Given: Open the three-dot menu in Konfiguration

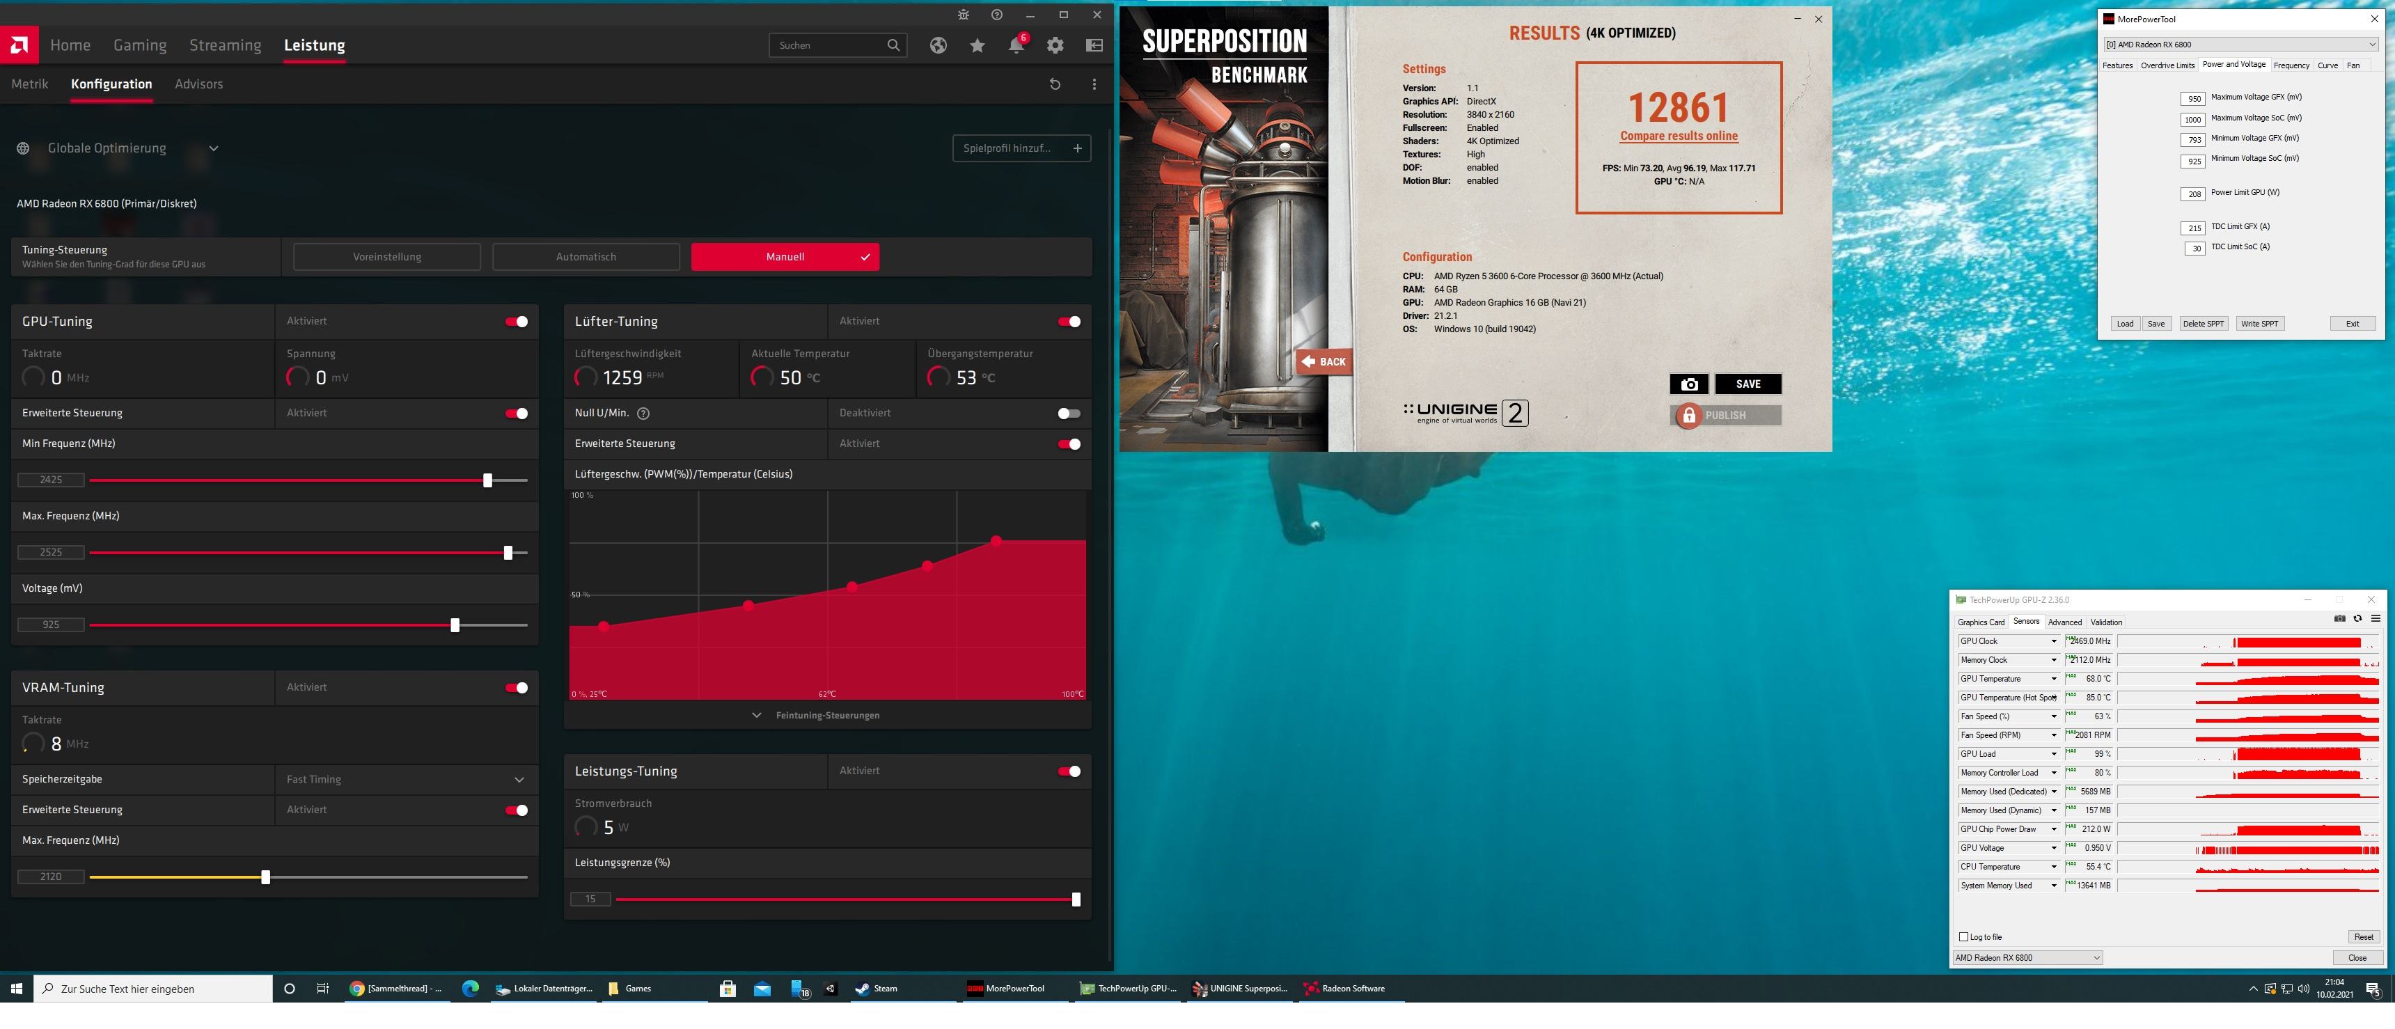Looking at the screenshot, I should point(1094,84).
